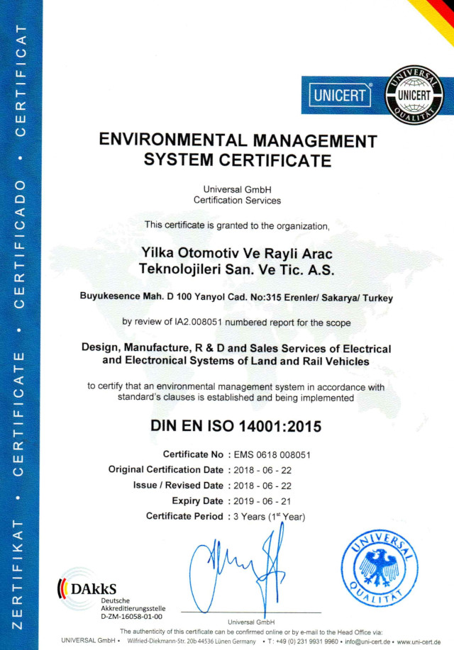Click 'CERTIFICATE' on the blue side banner
454x650 pixels.
click(18, 414)
